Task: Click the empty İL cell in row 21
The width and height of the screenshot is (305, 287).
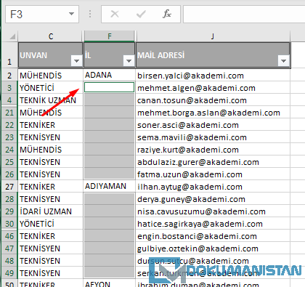Action: point(109,112)
